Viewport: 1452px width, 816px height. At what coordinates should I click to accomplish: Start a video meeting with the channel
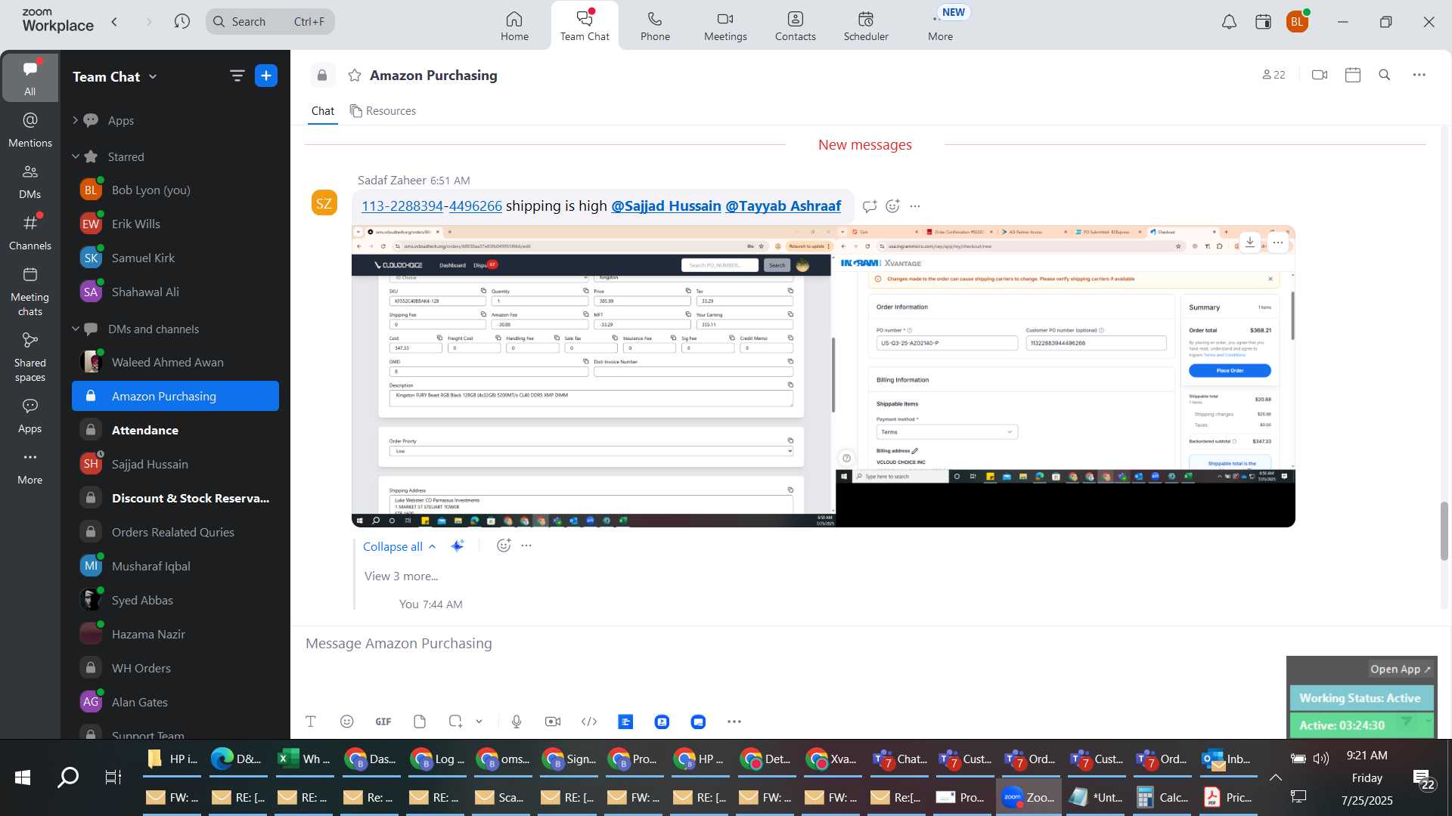(1320, 75)
